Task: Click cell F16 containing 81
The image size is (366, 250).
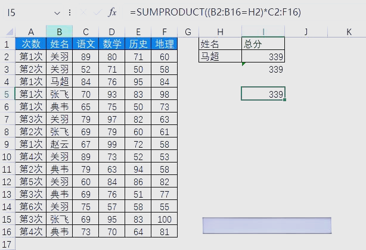Action: 165,232
